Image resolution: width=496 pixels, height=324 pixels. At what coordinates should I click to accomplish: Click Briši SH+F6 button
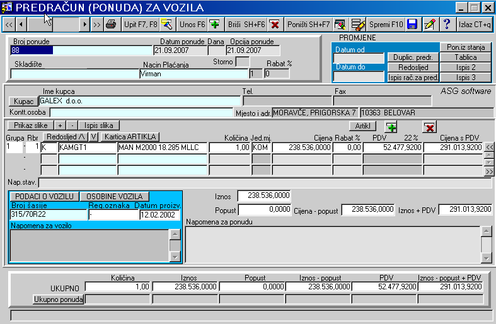coord(246,25)
